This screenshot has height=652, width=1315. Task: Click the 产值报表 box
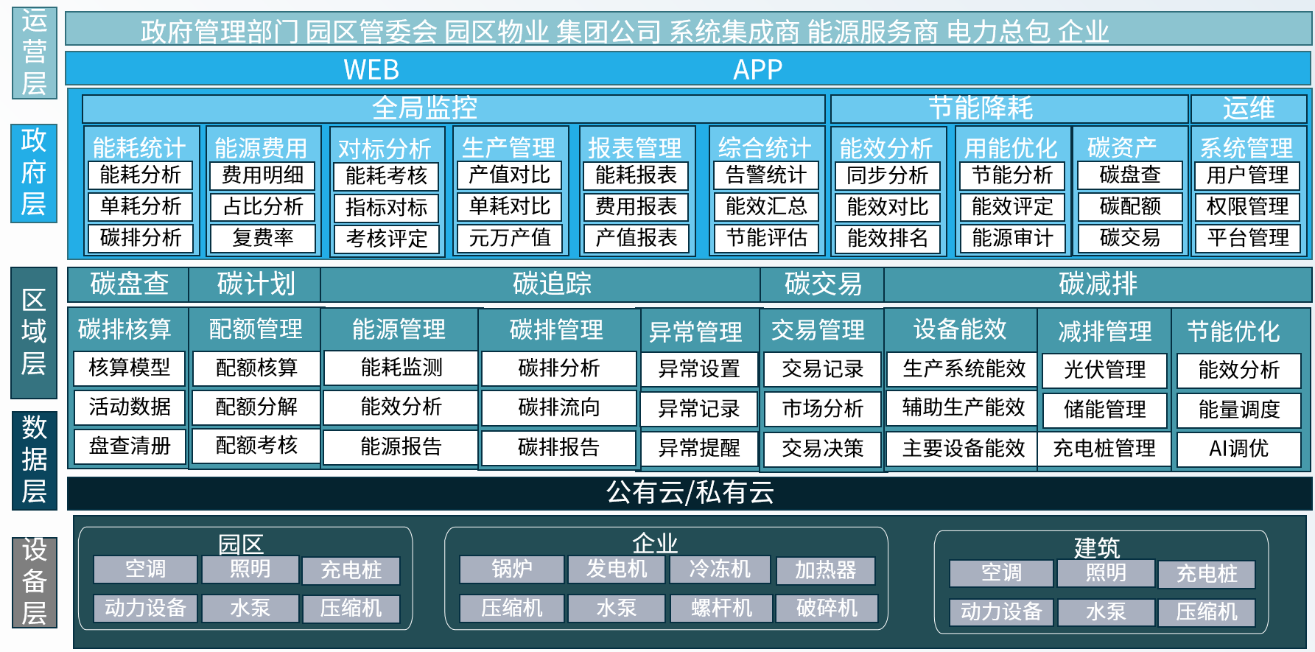[x=636, y=238]
